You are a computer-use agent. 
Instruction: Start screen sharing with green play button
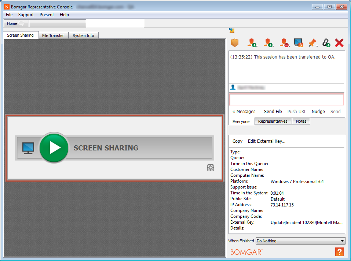pos(54,148)
